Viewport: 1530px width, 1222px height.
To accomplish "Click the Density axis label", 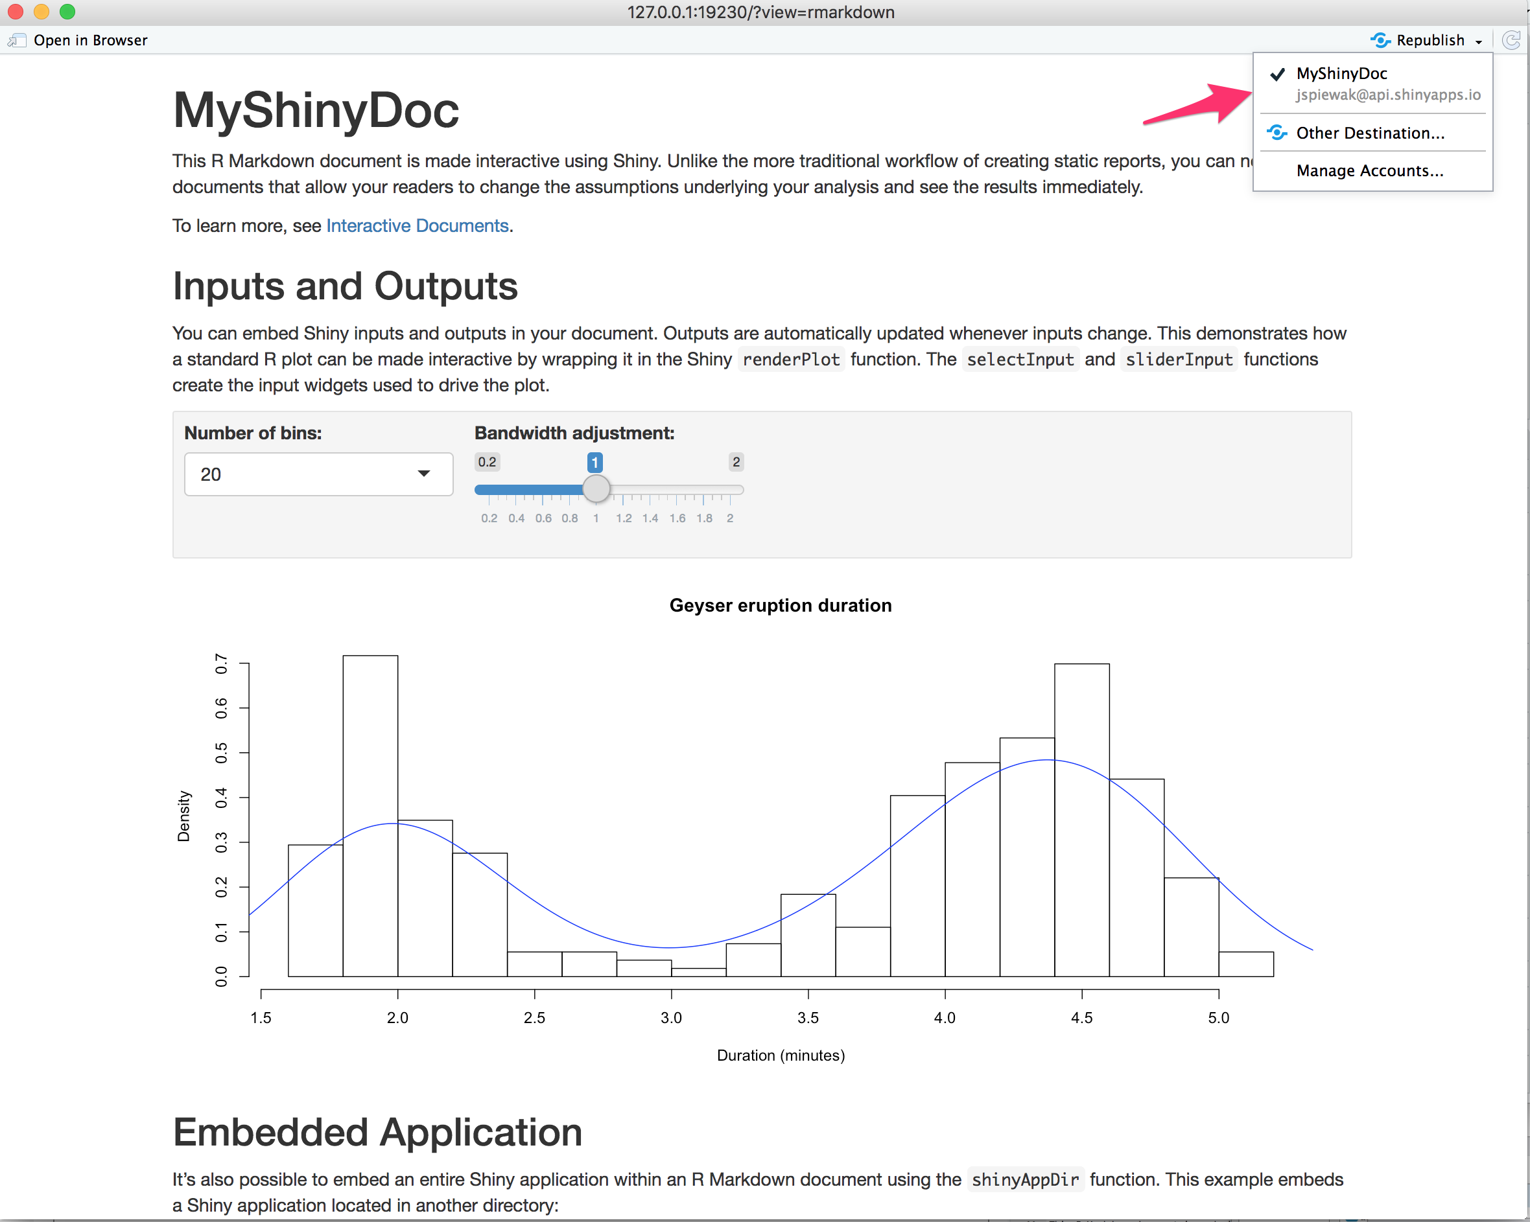I will (184, 816).
